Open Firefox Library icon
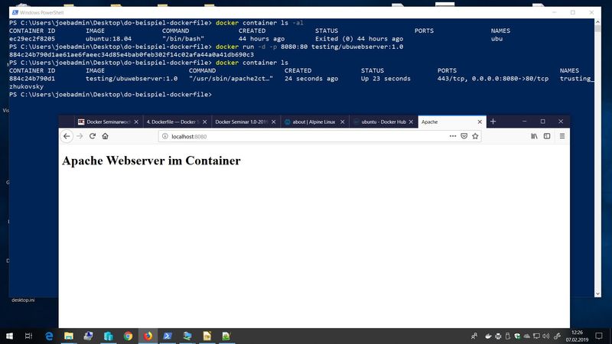612x344 pixels. (534, 136)
